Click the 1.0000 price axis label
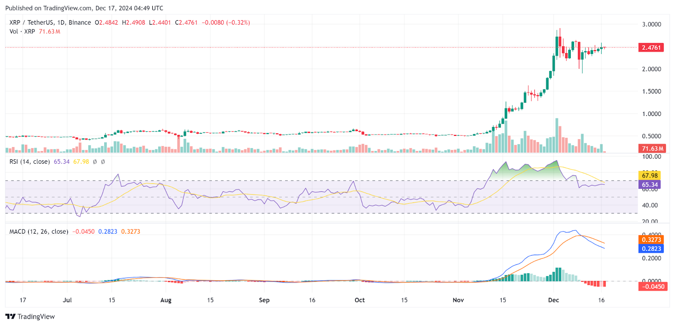 coord(651,114)
